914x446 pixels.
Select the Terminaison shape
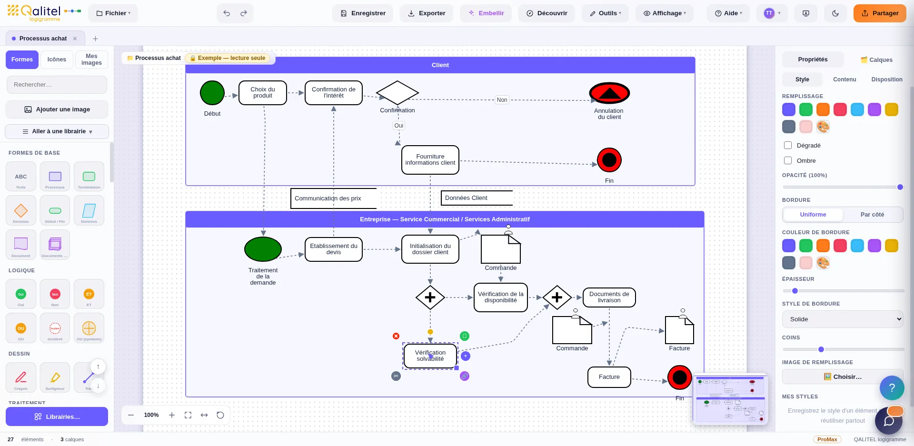(x=89, y=177)
